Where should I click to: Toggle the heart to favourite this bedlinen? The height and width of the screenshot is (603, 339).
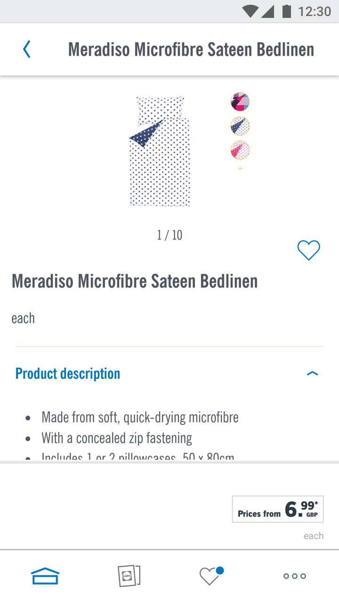(308, 251)
